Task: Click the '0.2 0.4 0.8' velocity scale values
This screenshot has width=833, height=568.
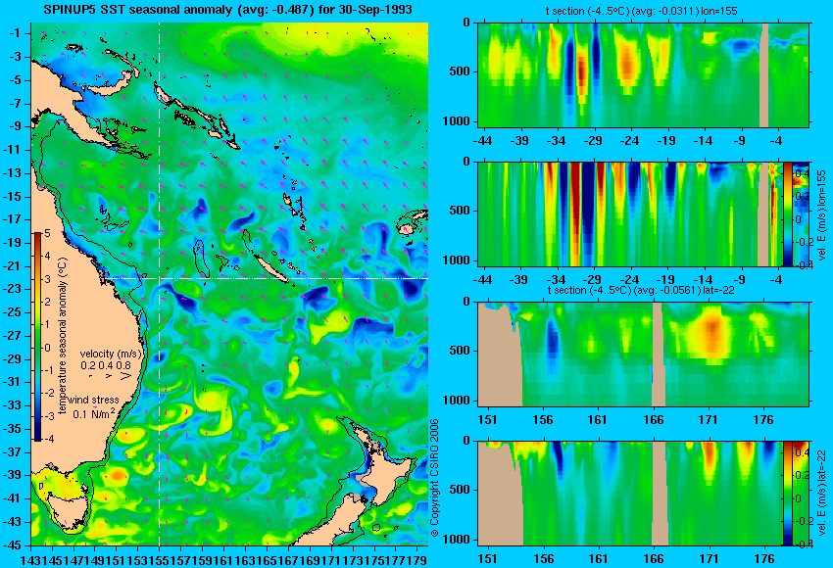Action: [x=106, y=365]
